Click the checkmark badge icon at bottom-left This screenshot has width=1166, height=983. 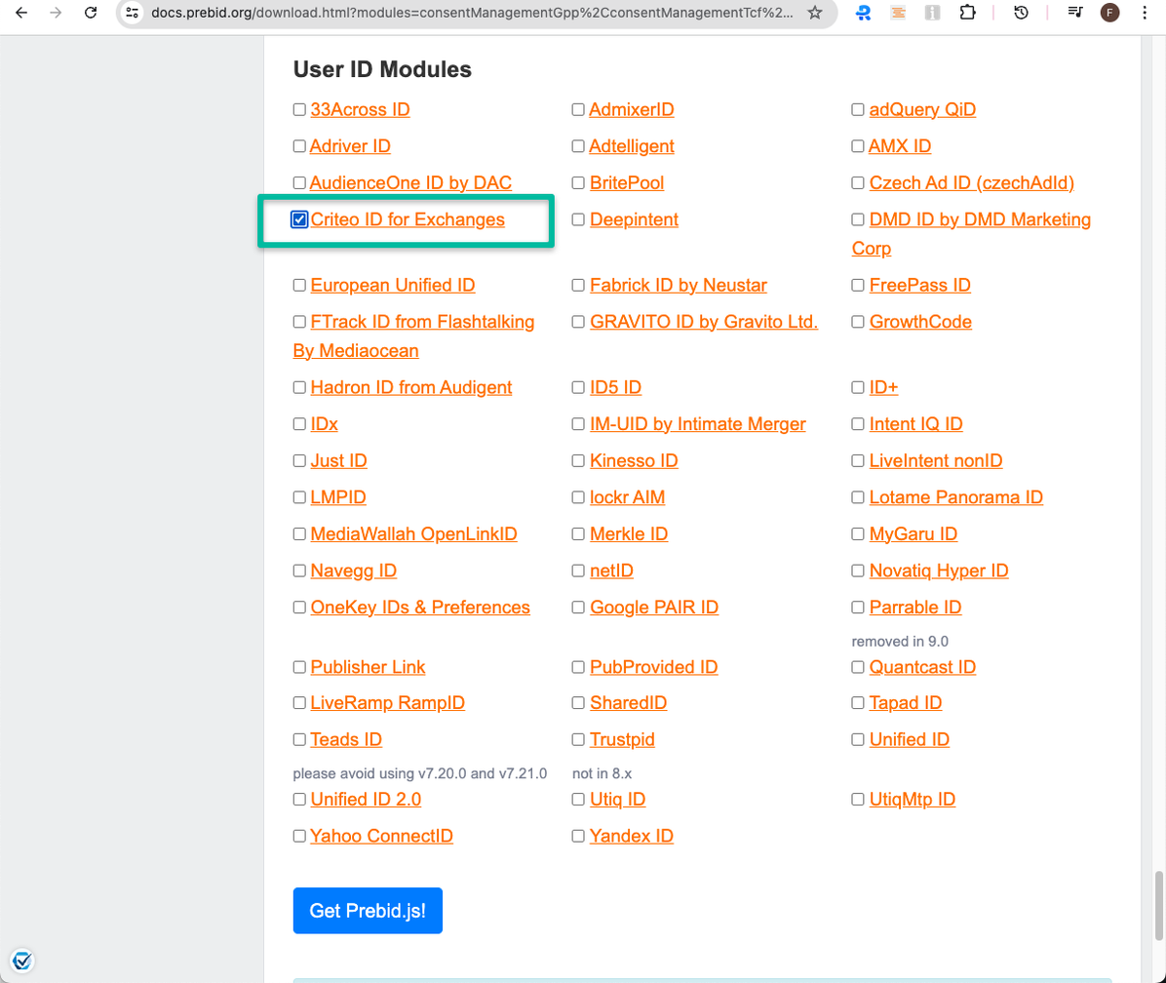coord(22,961)
